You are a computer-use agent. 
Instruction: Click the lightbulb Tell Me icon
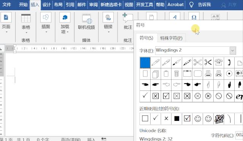[191, 5]
